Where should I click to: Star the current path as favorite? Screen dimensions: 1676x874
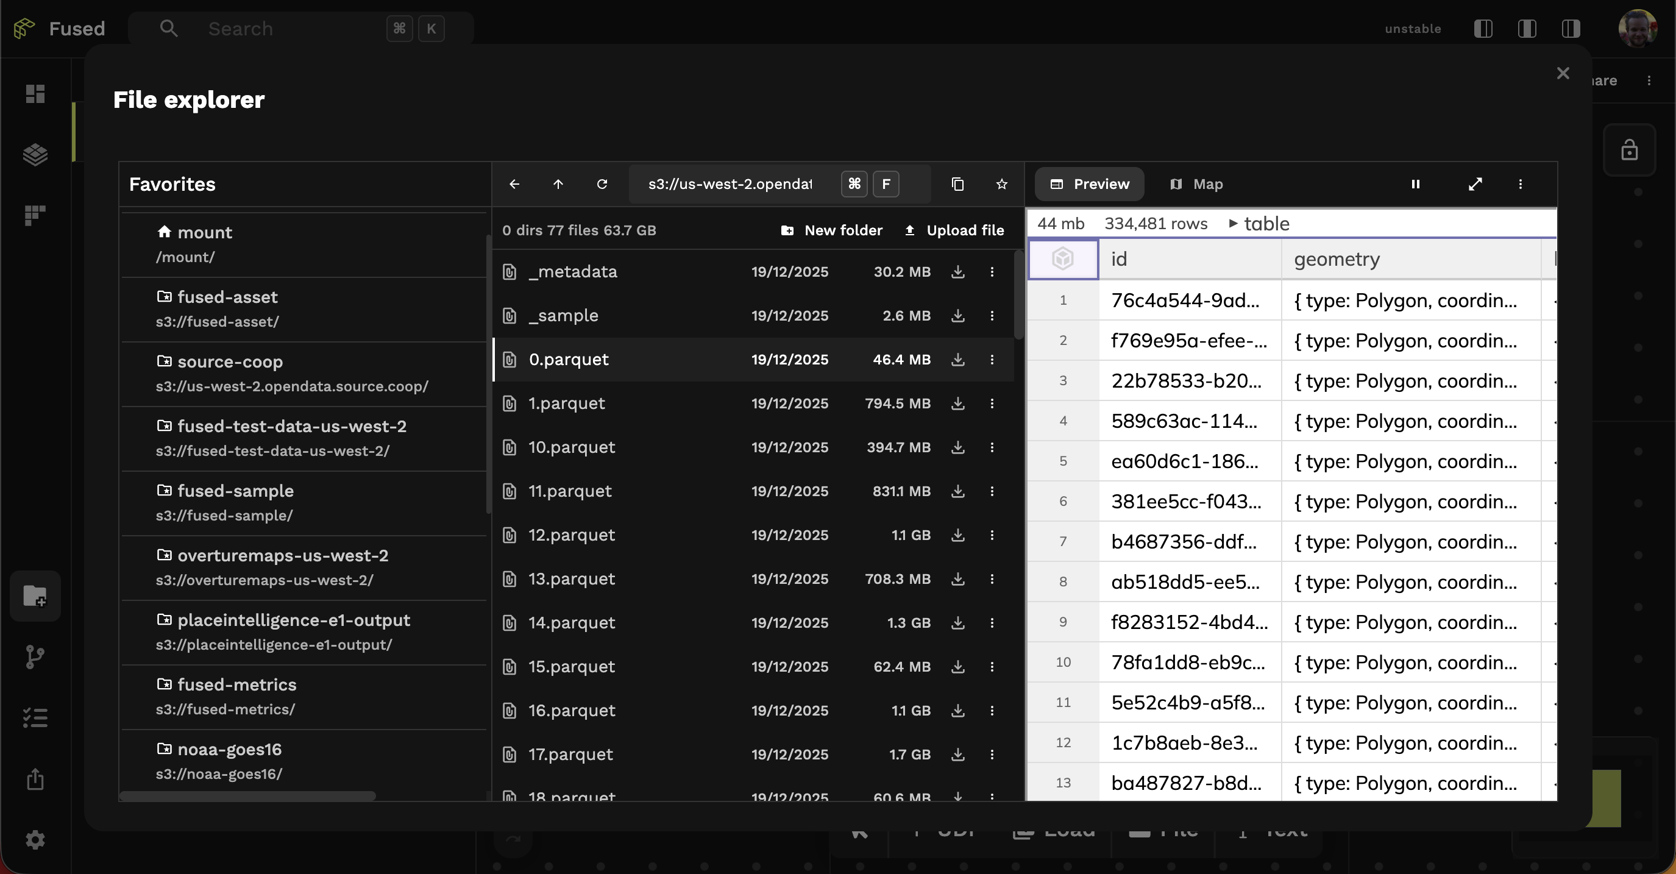point(1002,184)
